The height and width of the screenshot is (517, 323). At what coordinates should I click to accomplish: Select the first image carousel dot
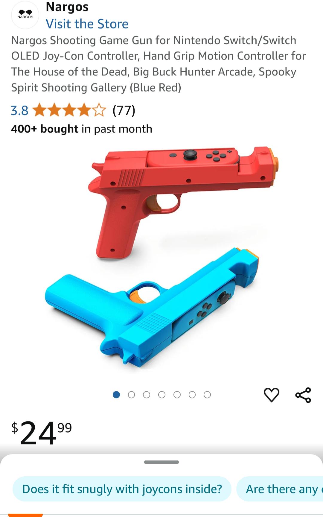click(116, 395)
